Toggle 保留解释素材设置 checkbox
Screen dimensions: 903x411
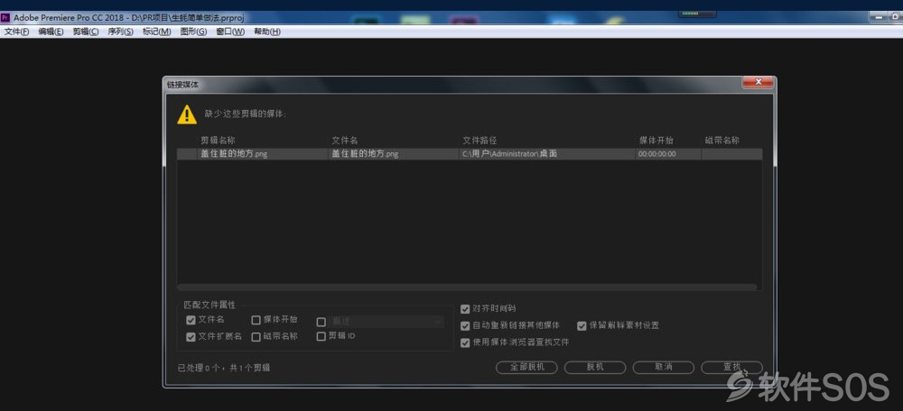click(x=582, y=326)
